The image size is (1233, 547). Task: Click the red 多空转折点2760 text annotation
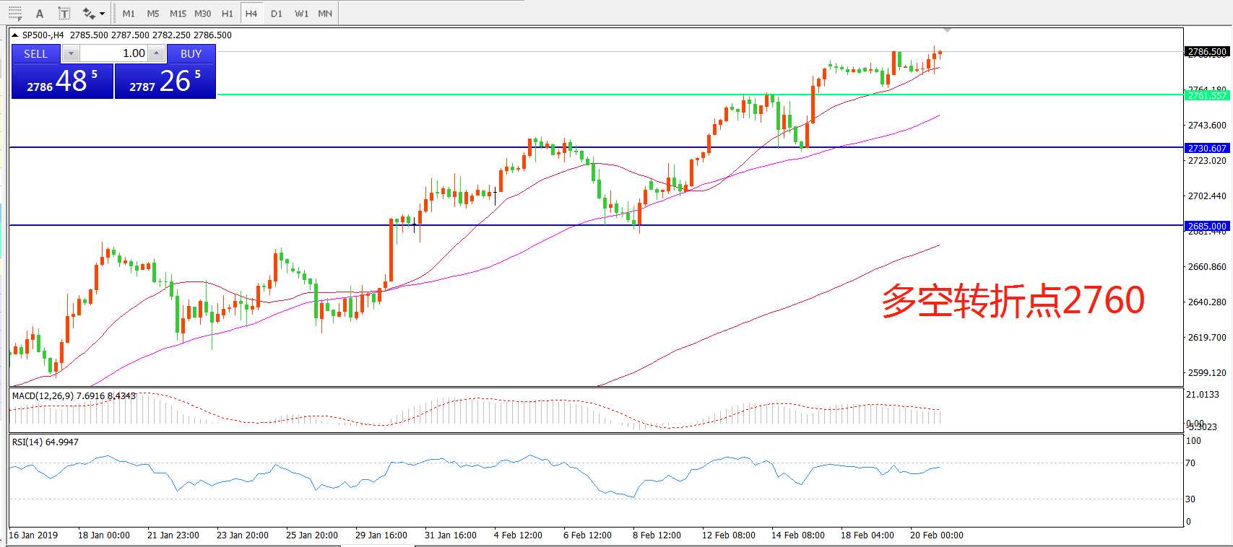coord(1013,300)
